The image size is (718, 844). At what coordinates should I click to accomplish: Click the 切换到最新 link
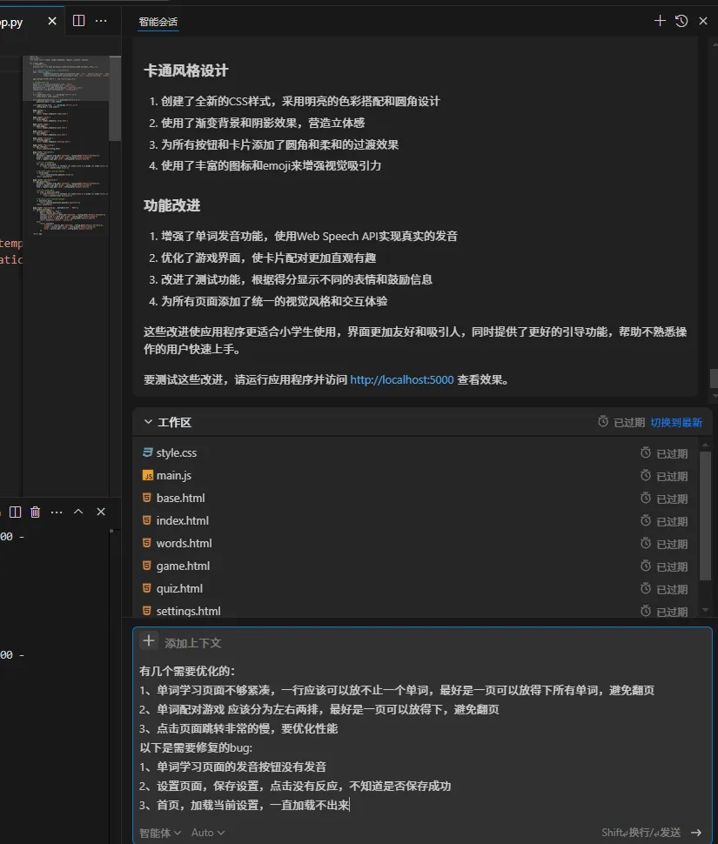pos(676,422)
